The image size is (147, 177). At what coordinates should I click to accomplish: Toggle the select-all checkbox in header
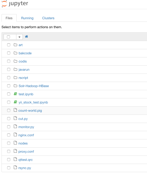[x=8, y=37]
